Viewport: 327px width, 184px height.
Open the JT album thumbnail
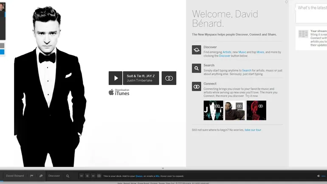[213, 110]
